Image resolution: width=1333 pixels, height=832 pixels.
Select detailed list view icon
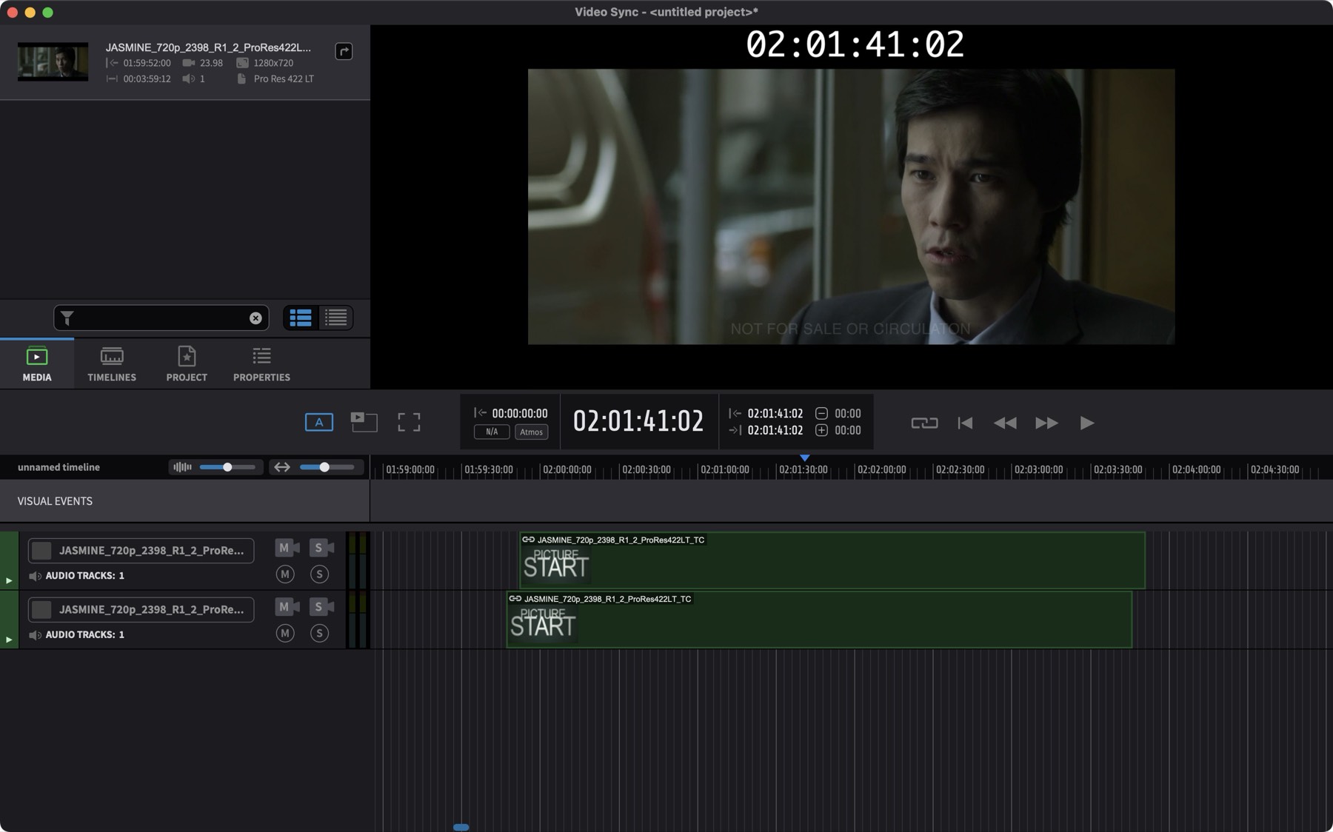pyautogui.click(x=301, y=318)
